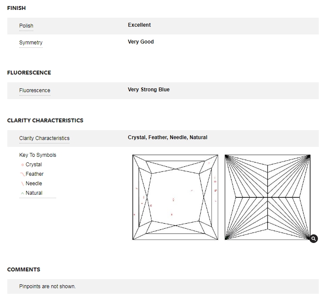Open the Clarity Characteristics term link
The image size is (327, 305).
click(x=44, y=138)
